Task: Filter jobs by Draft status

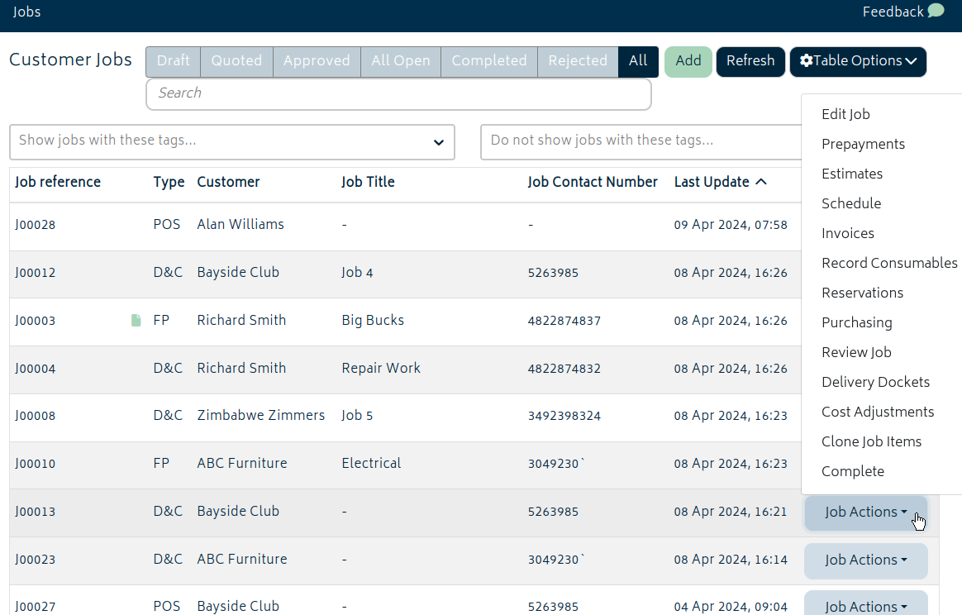Action: tap(173, 61)
